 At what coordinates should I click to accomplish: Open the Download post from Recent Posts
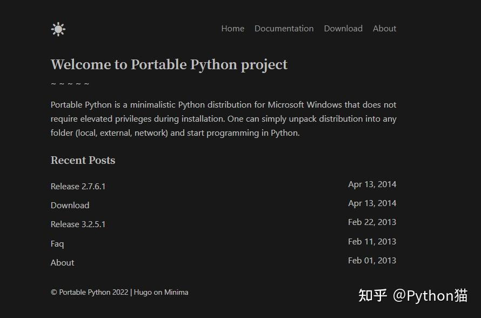[x=70, y=205]
